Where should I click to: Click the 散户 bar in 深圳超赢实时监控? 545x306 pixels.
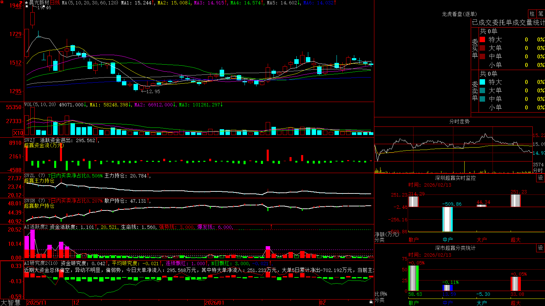pyautogui.click(x=414, y=202)
